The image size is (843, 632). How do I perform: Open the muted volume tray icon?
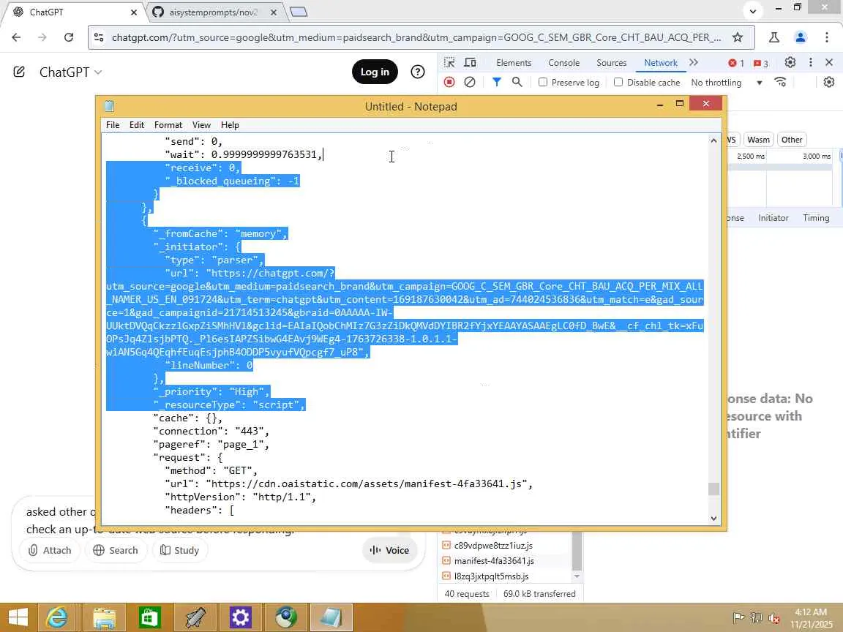pyautogui.click(x=773, y=618)
